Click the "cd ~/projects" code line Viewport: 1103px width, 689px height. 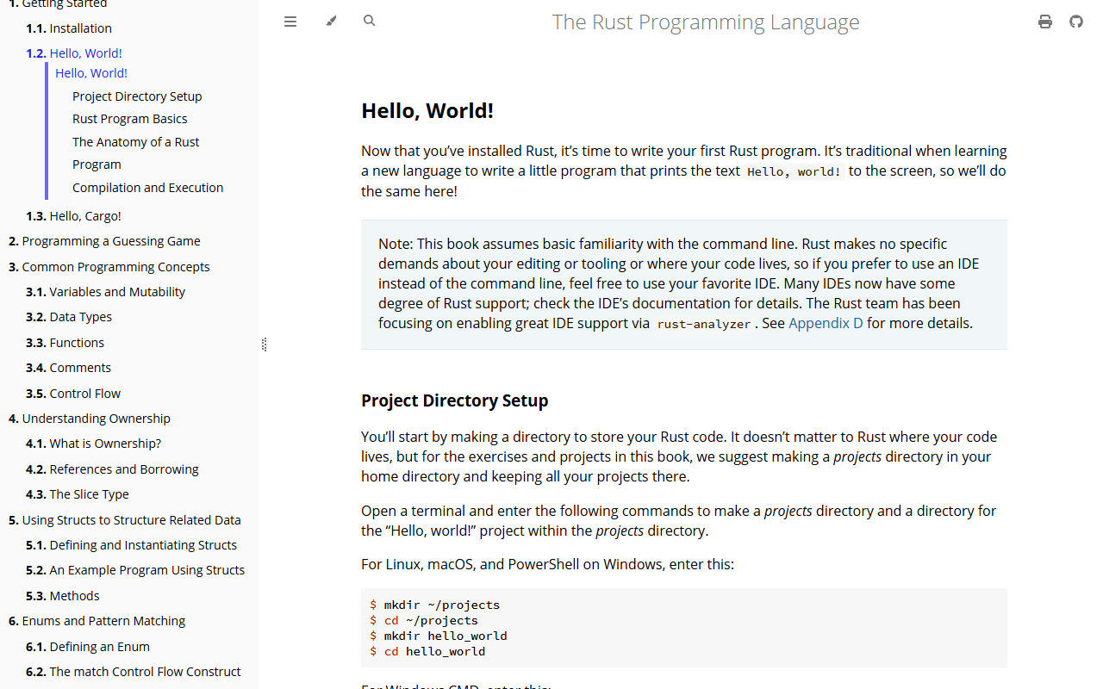point(424,620)
